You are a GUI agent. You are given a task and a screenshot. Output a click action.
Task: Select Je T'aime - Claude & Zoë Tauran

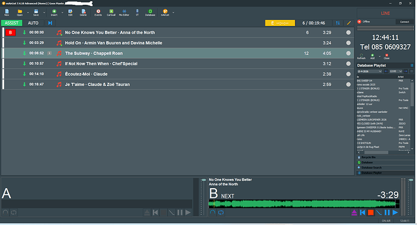click(178, 85)
